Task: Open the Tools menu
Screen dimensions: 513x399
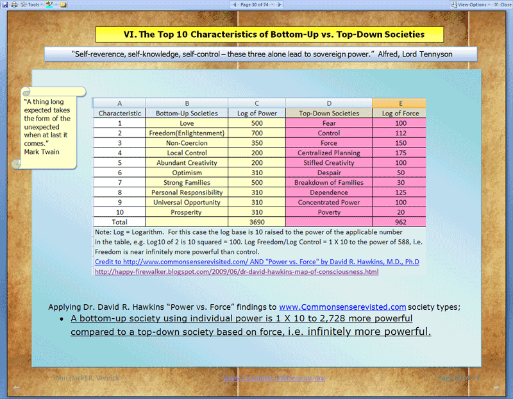Action: click(32, 4)
